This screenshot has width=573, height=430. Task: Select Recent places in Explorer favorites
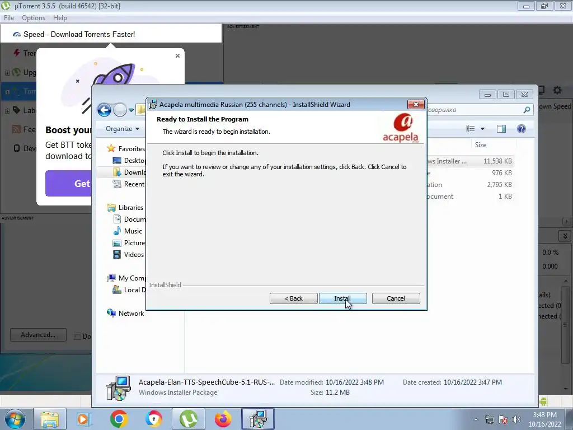coord(129,184)
